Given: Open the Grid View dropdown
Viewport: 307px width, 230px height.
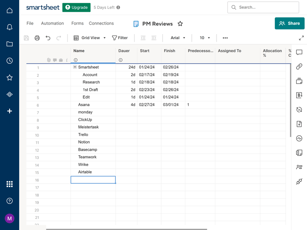Looking at the screenshot, I should coord(90,38).
